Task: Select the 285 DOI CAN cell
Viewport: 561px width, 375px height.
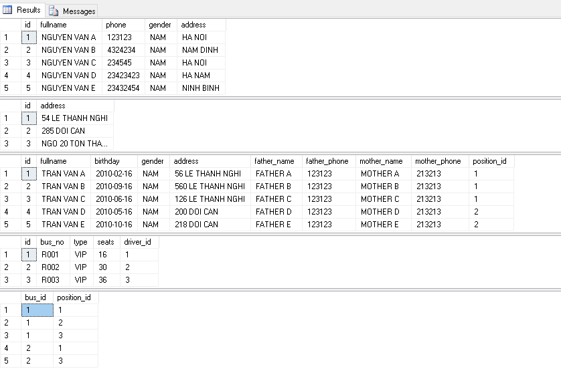Action: tap(63, 131)
